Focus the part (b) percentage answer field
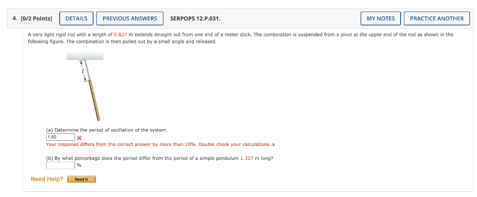The height and width of the screenshot is (197, 477). 60,165
